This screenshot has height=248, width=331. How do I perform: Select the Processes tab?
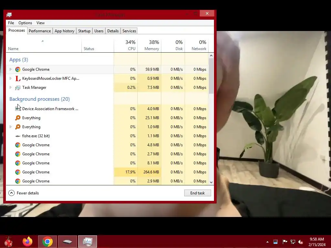(x=16, y=30)
